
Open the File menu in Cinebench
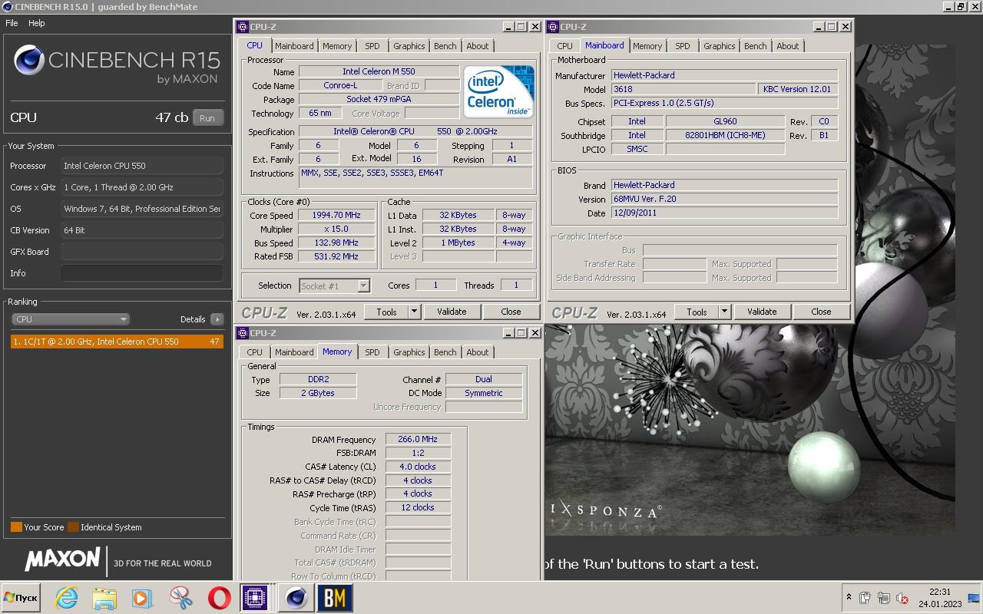12,23
